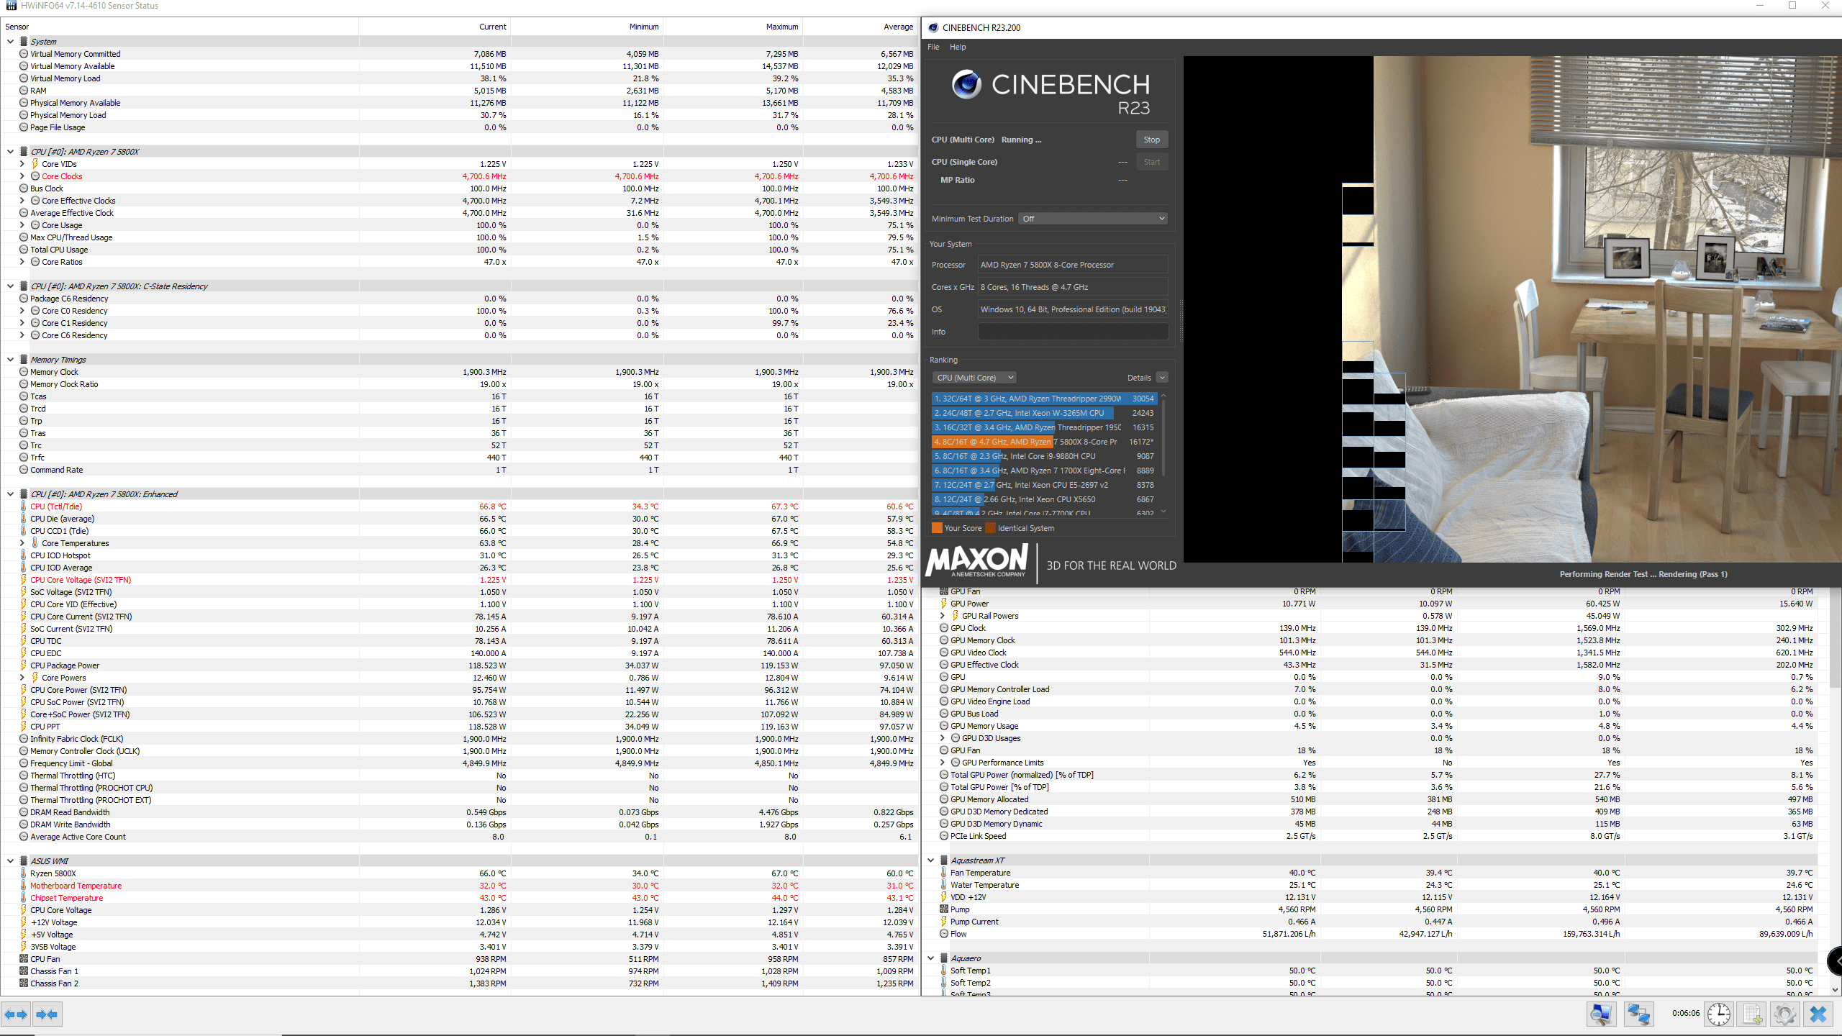Click the fan icon beside CPU Fan row
Viewport: 1842px width, 1036px height.
tap(24, 959)
